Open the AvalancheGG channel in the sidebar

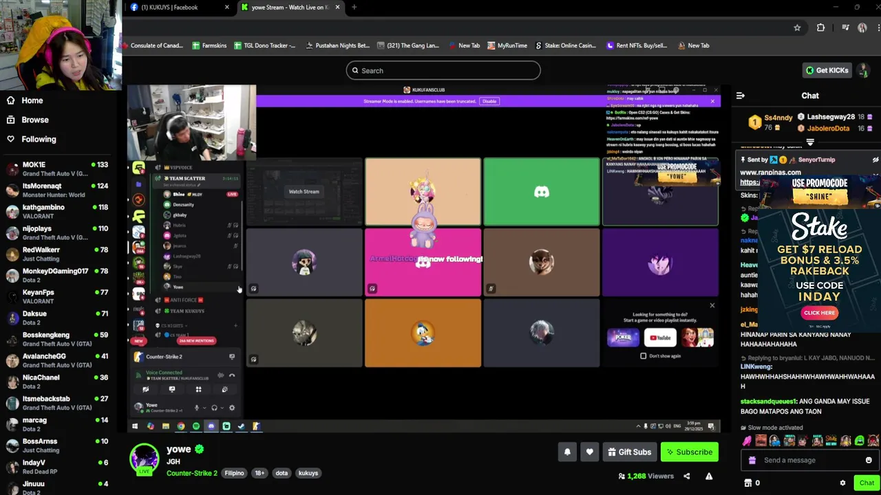58,360
